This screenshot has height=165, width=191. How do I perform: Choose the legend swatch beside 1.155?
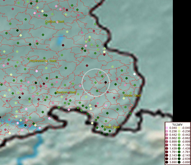click(x=167, y=145)
